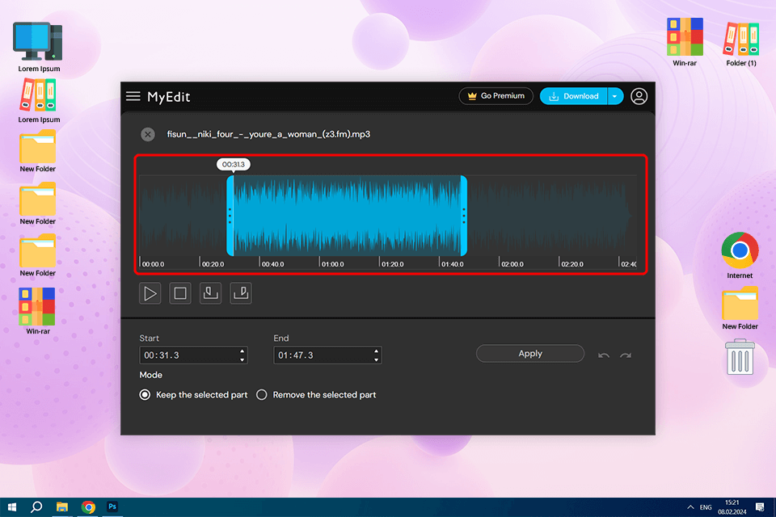Click the set end marker icon
Image resolution: width=776 pixels, height=517 pixels.
241,293
